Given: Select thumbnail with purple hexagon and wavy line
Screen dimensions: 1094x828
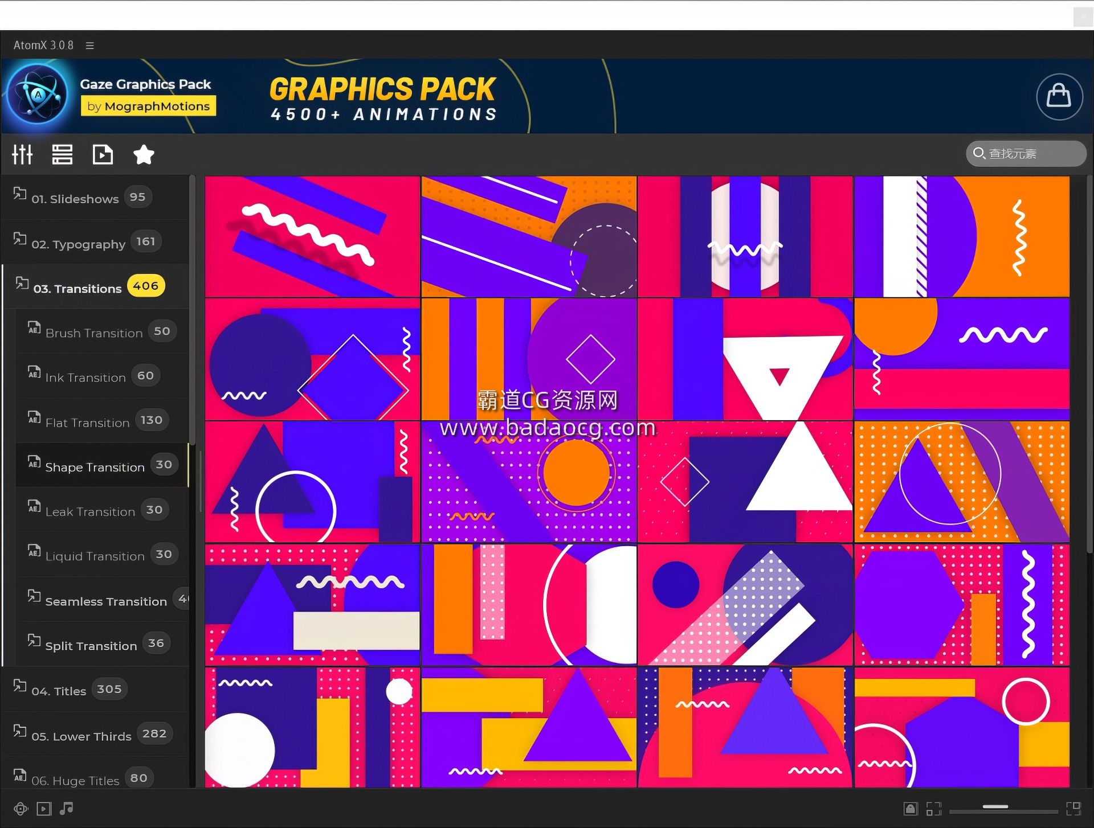Looking at the screenshot, I should click(962, 605).
